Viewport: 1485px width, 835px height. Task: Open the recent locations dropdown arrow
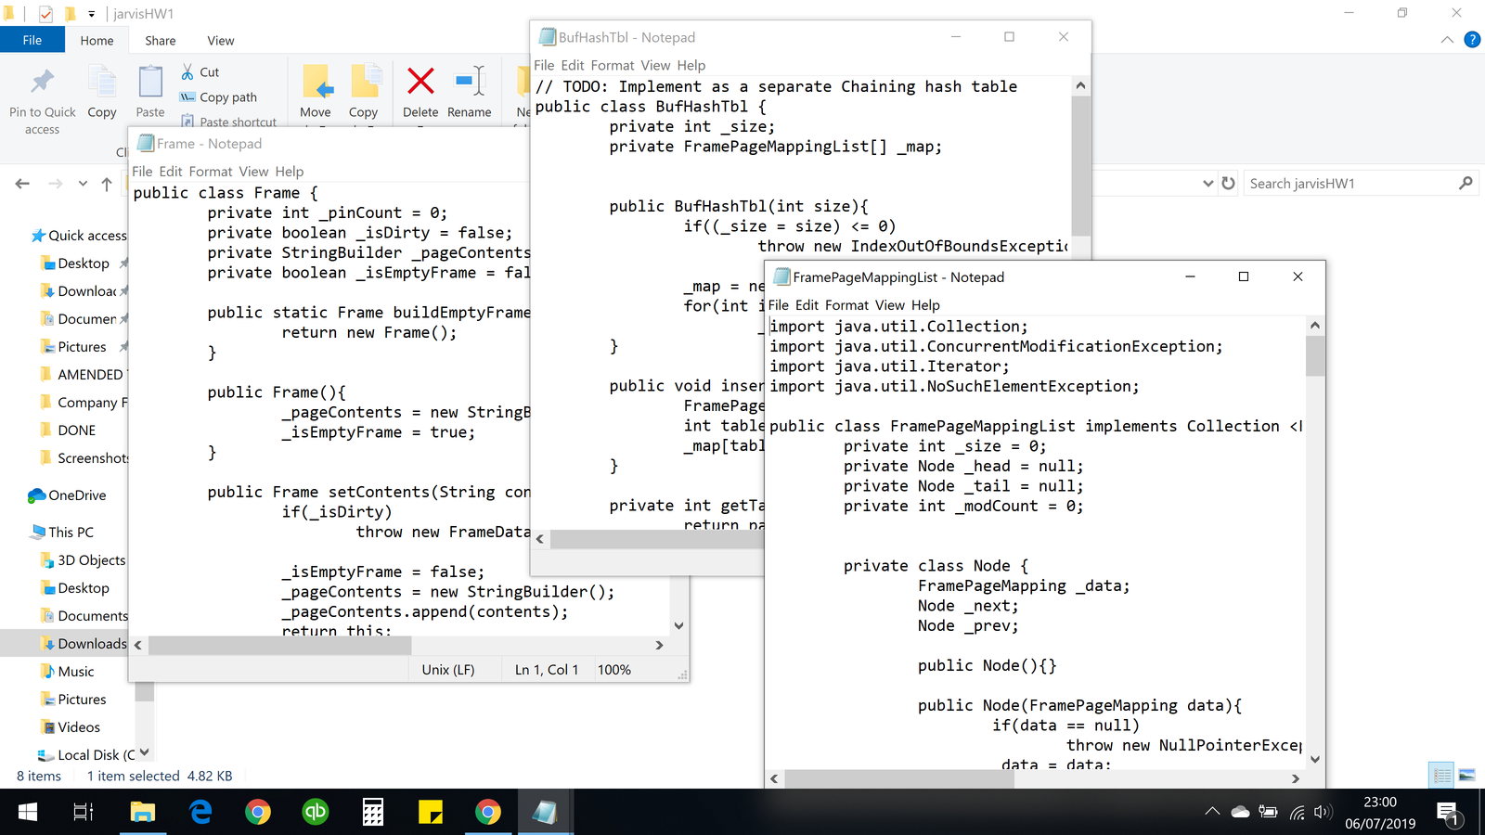tap(83, 184)
